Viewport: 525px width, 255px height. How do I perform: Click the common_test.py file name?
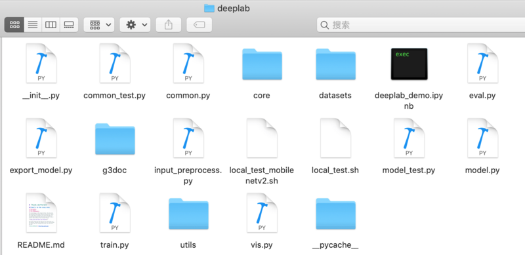point(114,95)
